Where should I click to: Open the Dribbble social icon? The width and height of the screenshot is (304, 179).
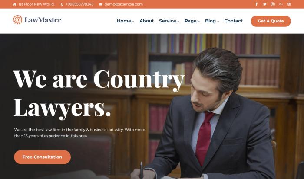point(289,4)
